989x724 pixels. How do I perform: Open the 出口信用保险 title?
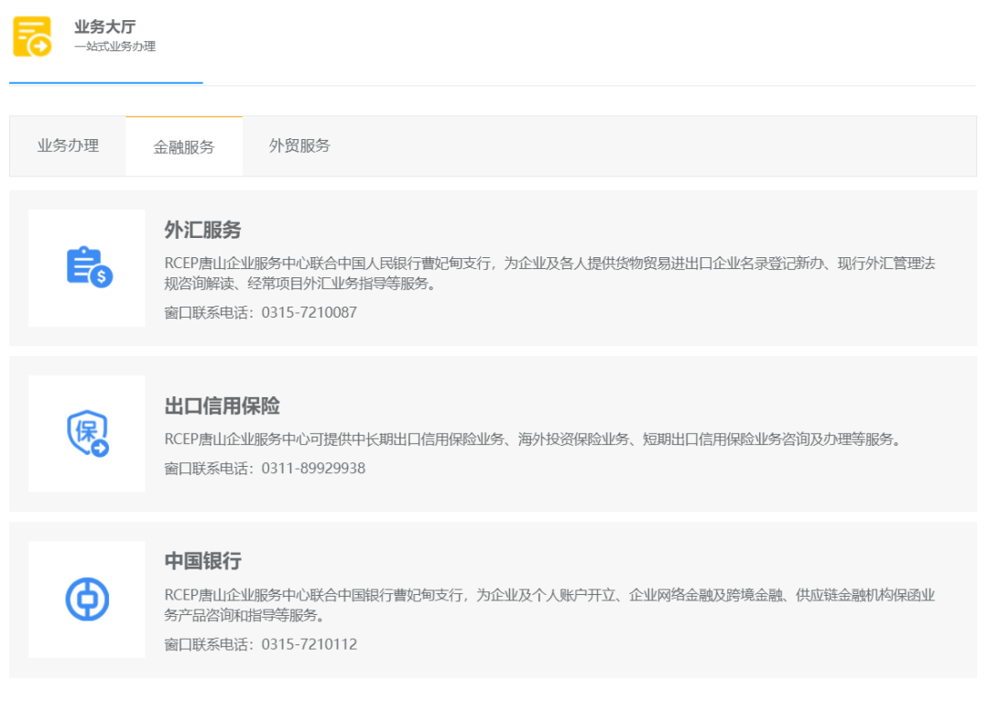(x=222, y=405)
